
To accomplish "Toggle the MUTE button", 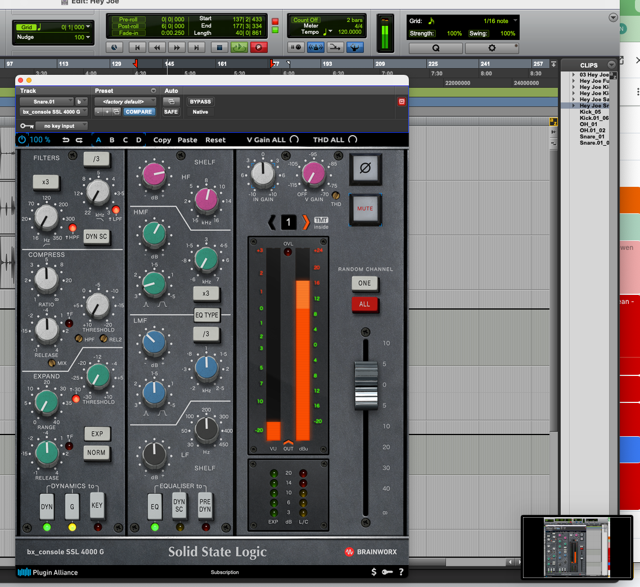I will coord(366,209).
